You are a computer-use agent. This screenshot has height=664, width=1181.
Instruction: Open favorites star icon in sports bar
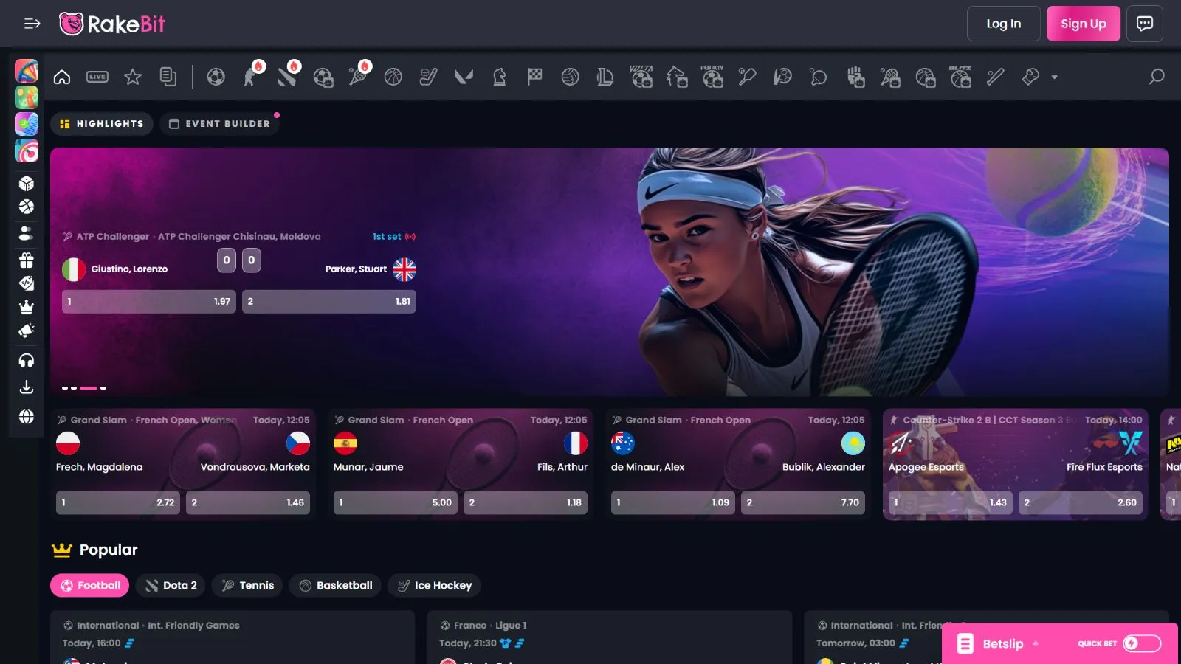point(133,77)
